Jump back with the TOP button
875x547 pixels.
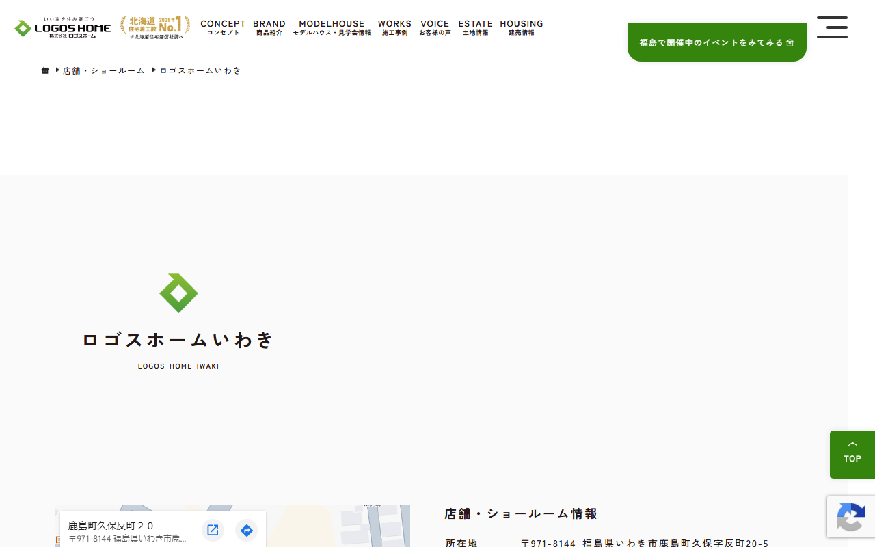(x=852, y=455)
